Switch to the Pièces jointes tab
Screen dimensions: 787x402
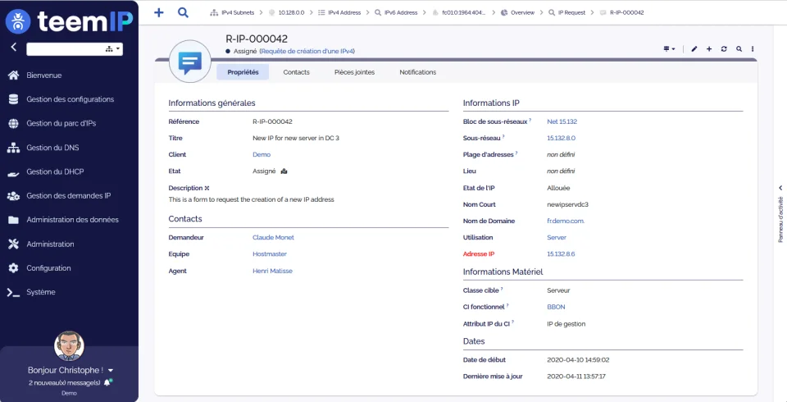point(354,72)
